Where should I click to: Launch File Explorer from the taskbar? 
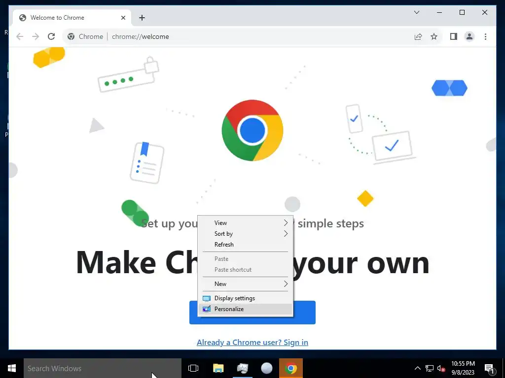(x=218, y=368)
